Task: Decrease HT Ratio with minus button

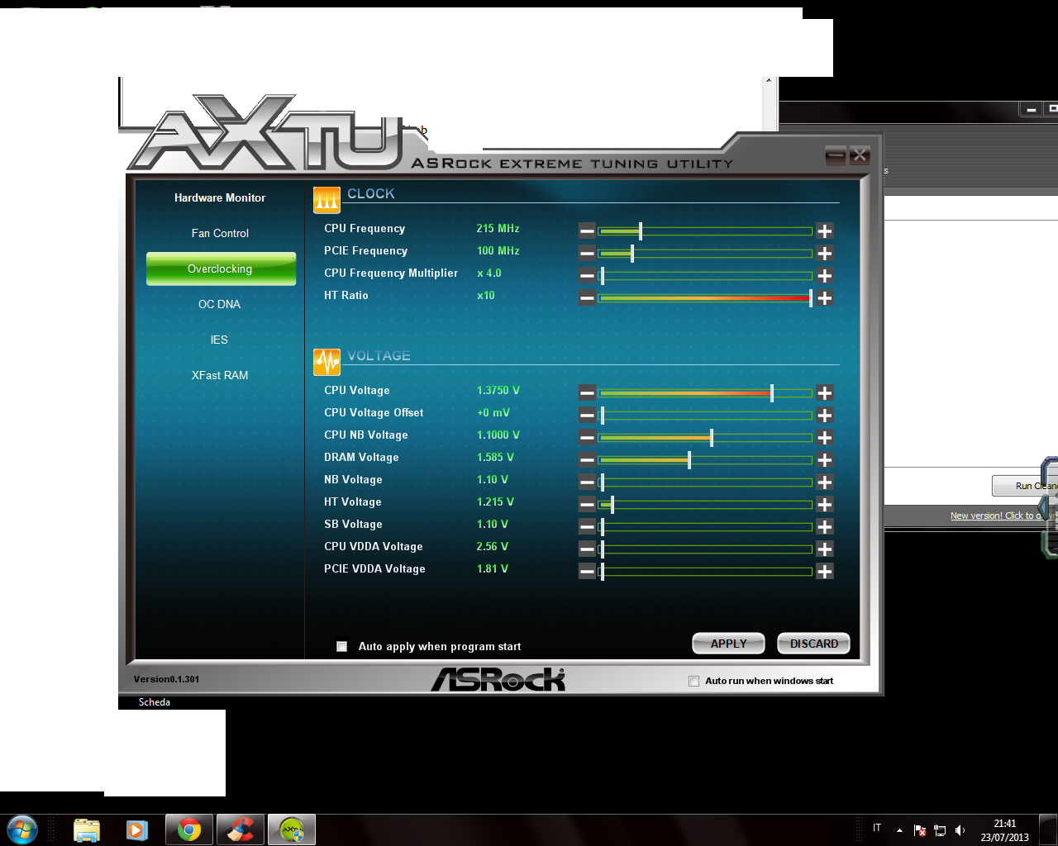Action: click(587, 298)
